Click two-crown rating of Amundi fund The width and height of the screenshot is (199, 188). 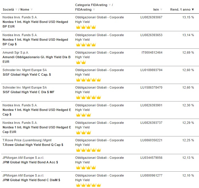tap(81, 62)
